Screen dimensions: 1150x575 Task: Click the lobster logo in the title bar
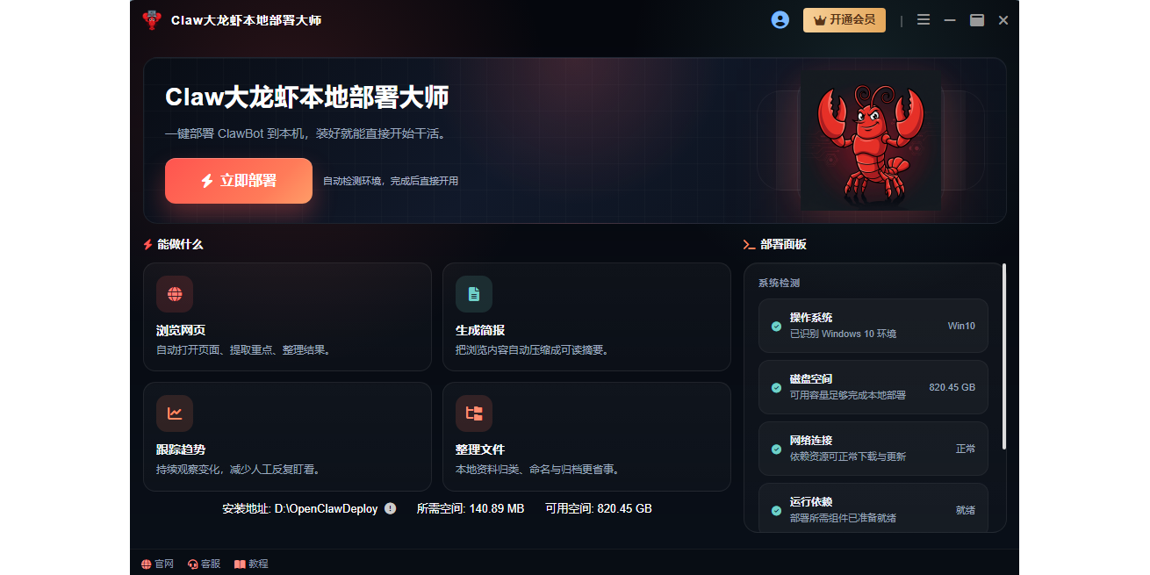pos(151,19)
